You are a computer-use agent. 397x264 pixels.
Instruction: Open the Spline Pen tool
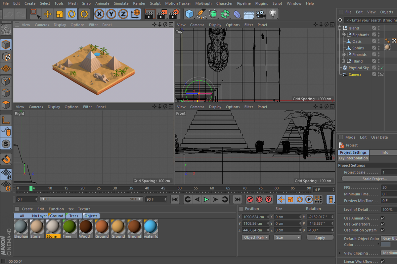click(201, 14)
